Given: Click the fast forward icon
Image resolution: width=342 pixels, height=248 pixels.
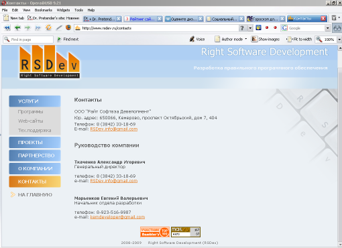Looking at the screenshot, I should [38, 28].
